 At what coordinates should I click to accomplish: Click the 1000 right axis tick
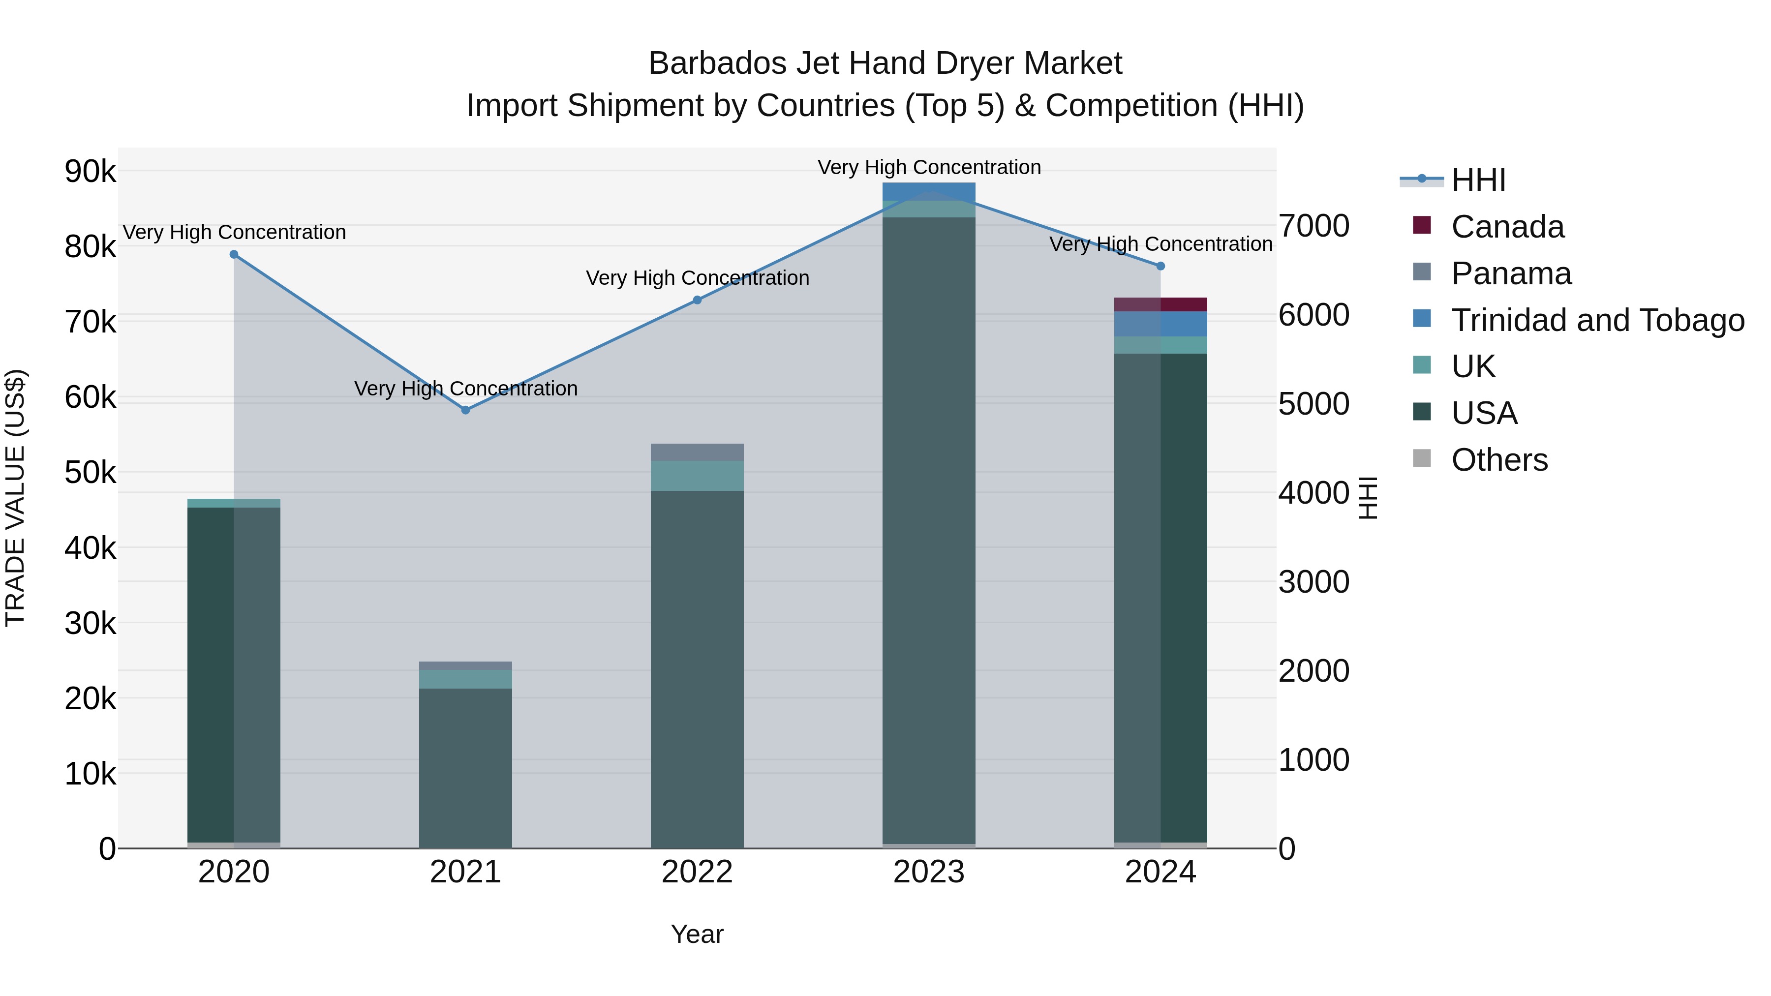click(1314, 760)
